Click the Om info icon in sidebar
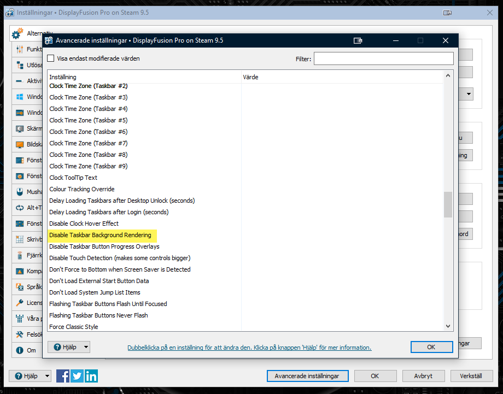The width and height of the screenshot is (503, 394). pyautogui.click(x=20, y=350)
